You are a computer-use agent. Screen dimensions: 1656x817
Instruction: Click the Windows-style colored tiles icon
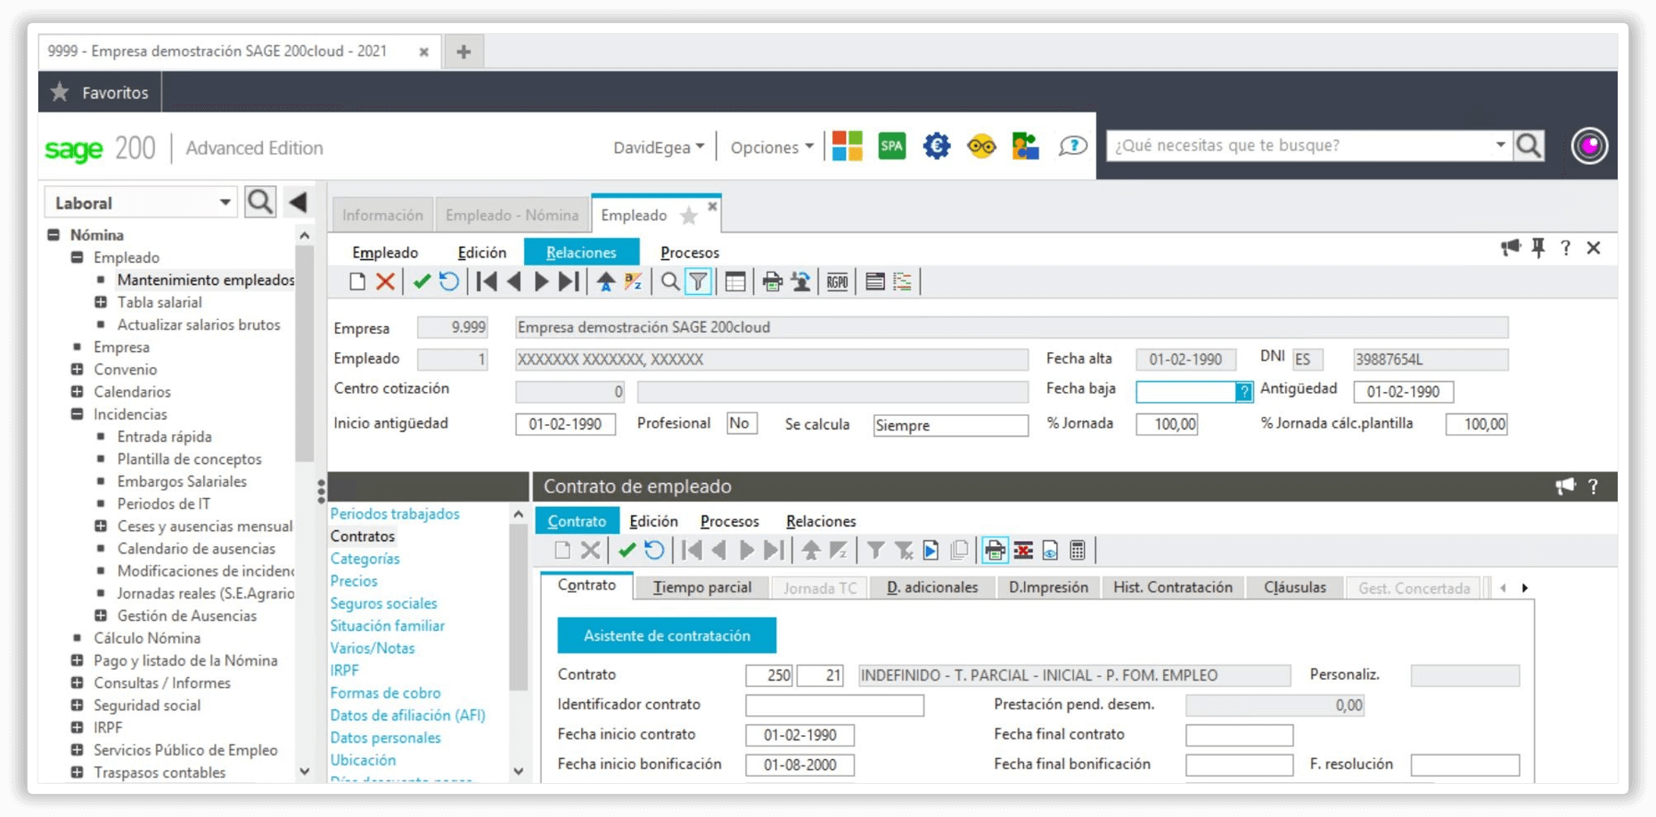point(847,146)
